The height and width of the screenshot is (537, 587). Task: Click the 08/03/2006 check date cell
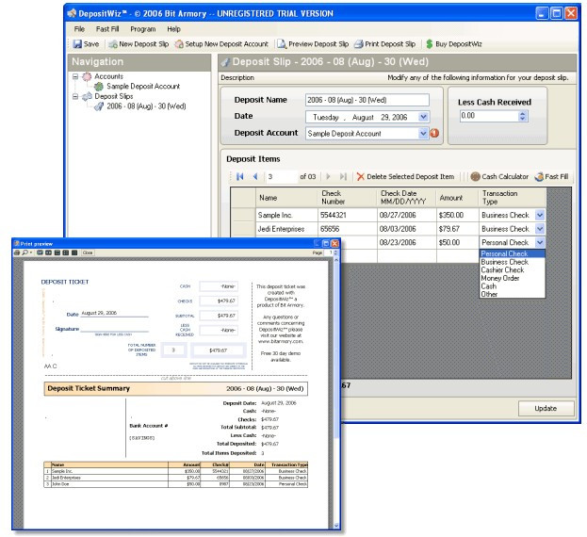[x=407, y=229]
